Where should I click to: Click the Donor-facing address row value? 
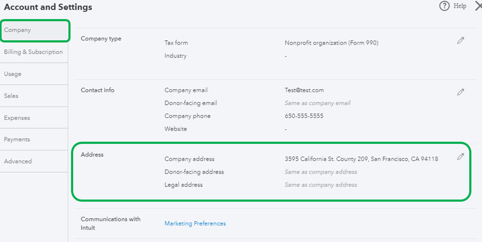pos(321,172)
